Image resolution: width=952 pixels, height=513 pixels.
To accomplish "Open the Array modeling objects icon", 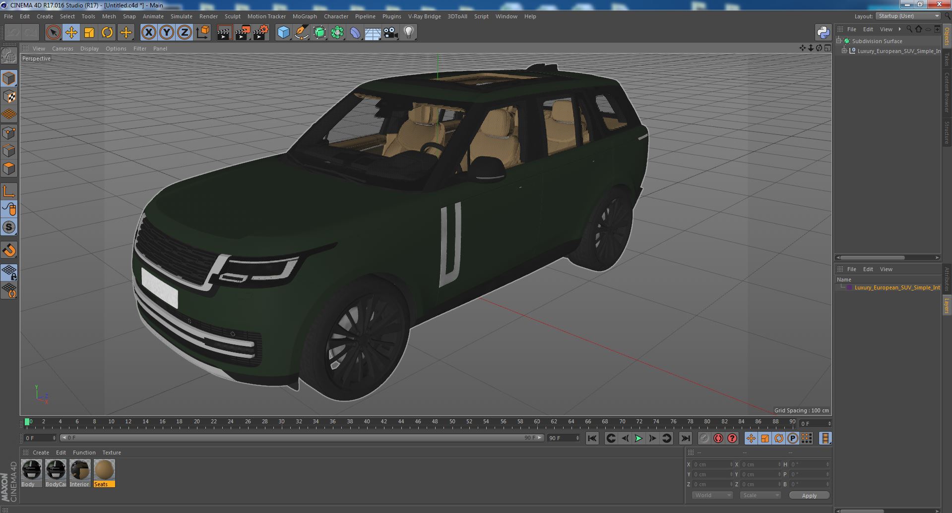I will point(337,33).
